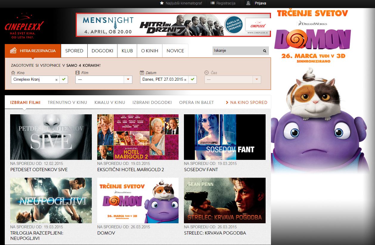Click the green confirm check after date field
Image resolution: width=375 pixels, height=245 pixels.
click(193, 79)
